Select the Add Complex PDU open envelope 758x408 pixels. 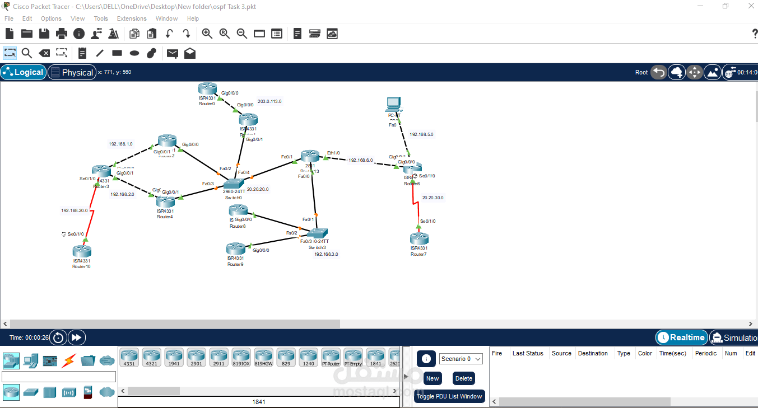click(x=190, y=53)
